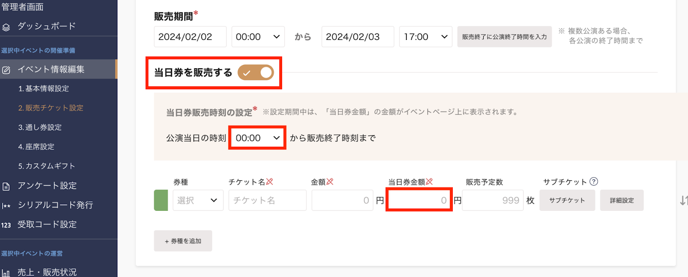Click the serial code issue icon

click(6, 206)
